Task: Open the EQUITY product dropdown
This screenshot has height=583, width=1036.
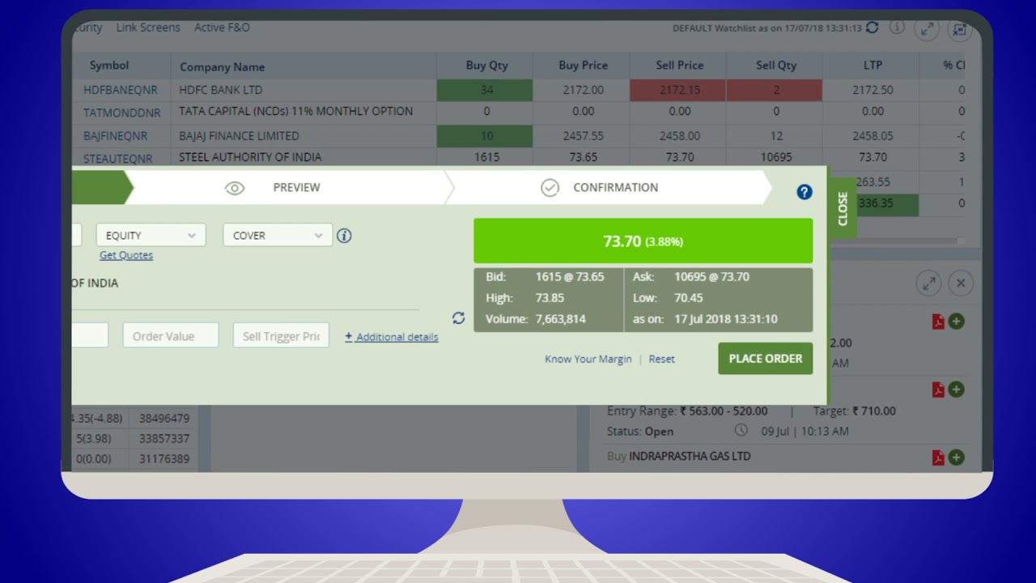Action: pos(151,236)
